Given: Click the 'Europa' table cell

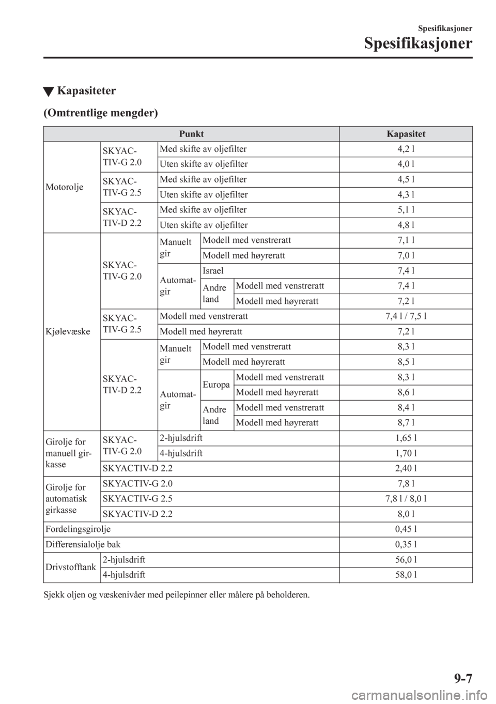Looking at the screenshot, I should click(216, 385).
